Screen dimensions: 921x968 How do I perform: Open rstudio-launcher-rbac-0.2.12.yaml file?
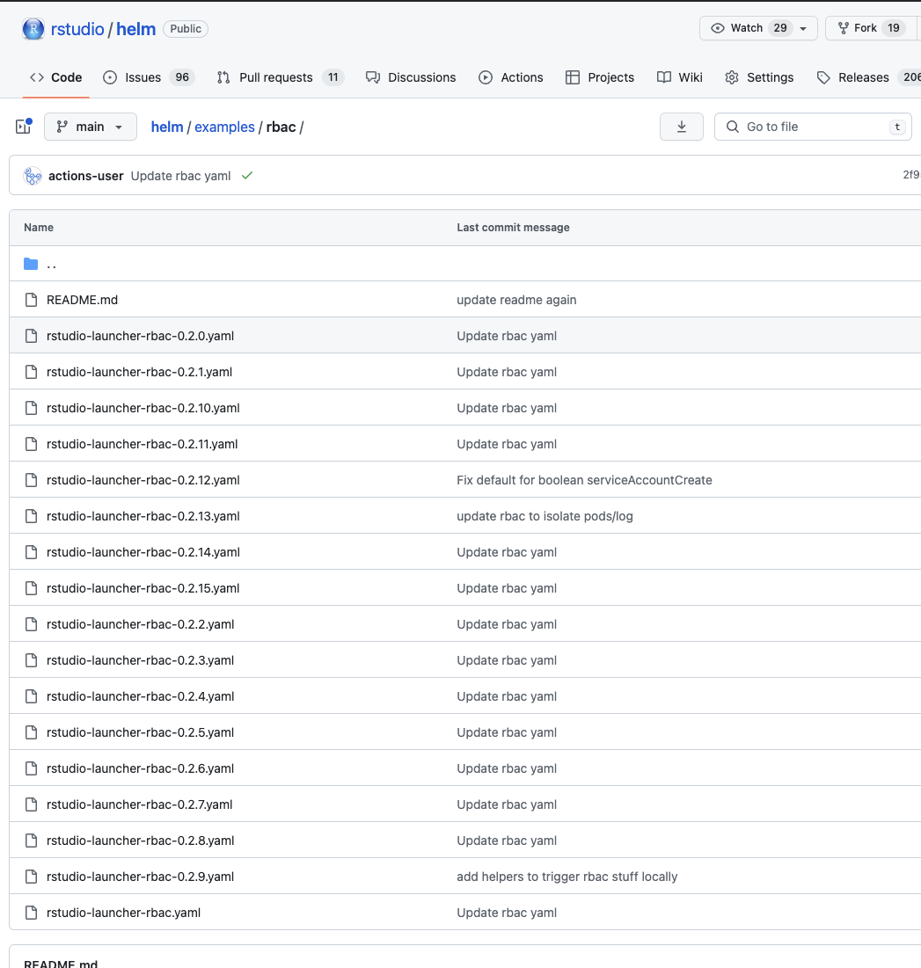(143, 479)
